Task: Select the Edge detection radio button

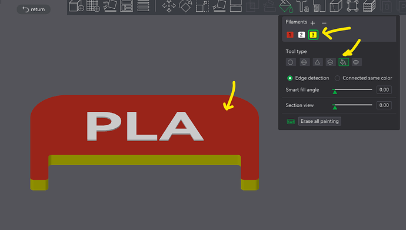Action: pos(289,78)
